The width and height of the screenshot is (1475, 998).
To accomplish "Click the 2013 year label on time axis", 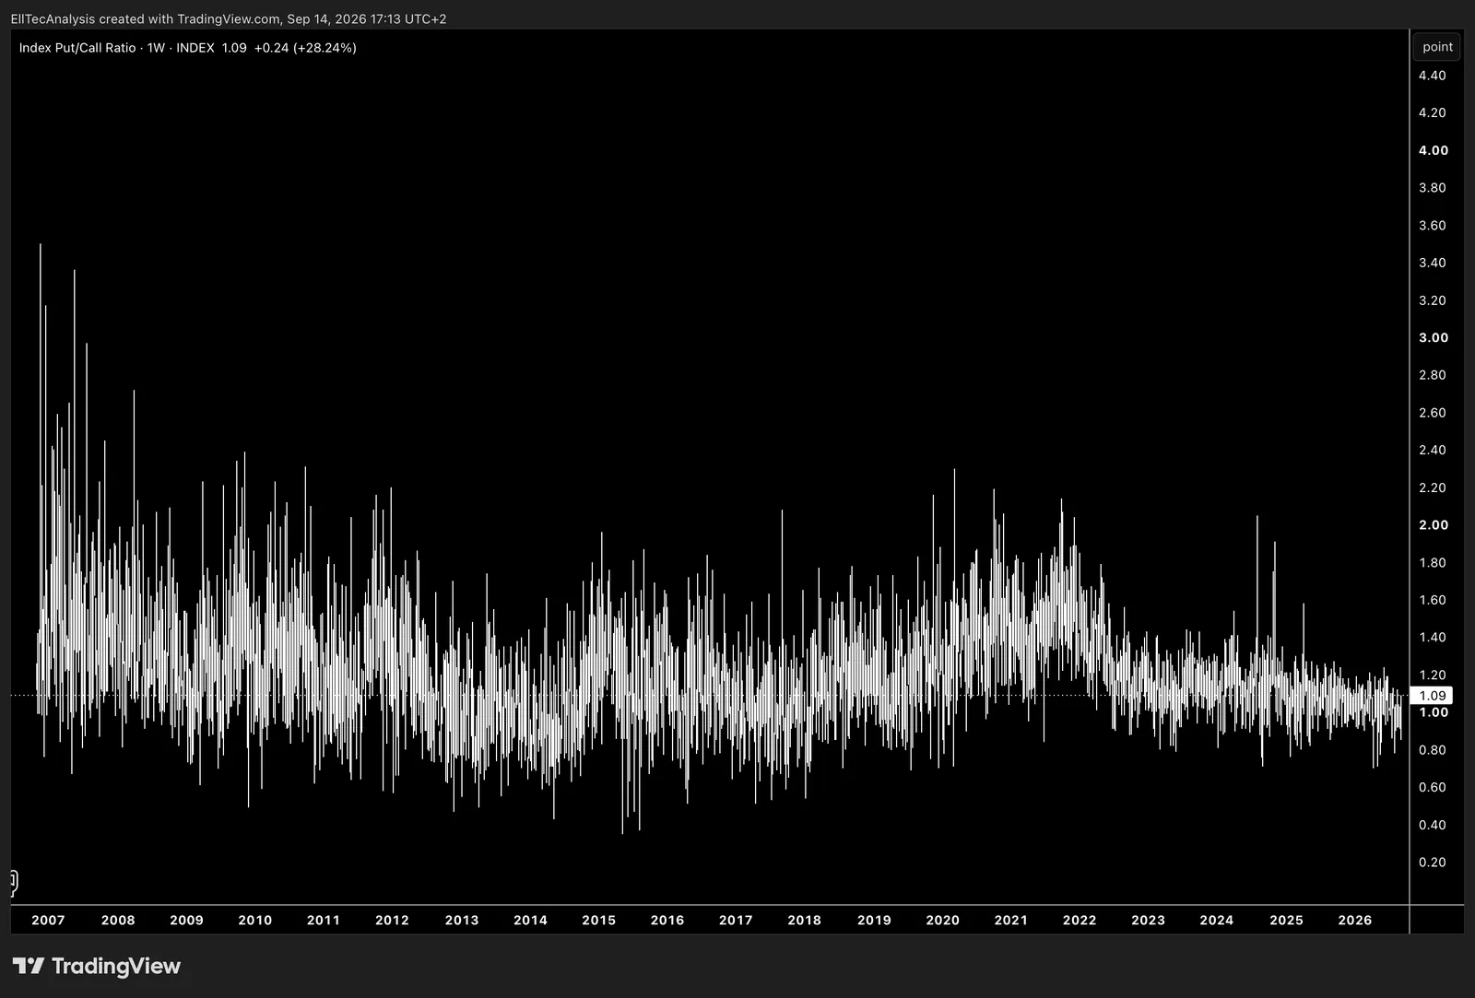I will 462,920.
